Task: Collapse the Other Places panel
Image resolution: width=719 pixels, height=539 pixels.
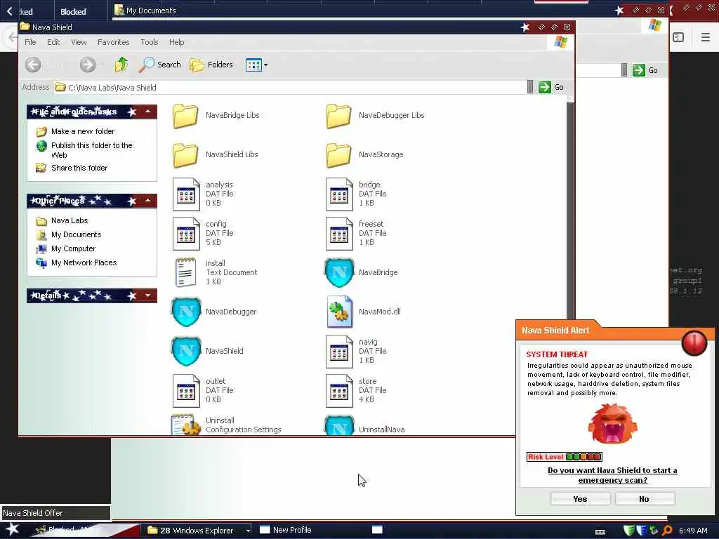Action: pyautogui.click(x=147, y=201)
